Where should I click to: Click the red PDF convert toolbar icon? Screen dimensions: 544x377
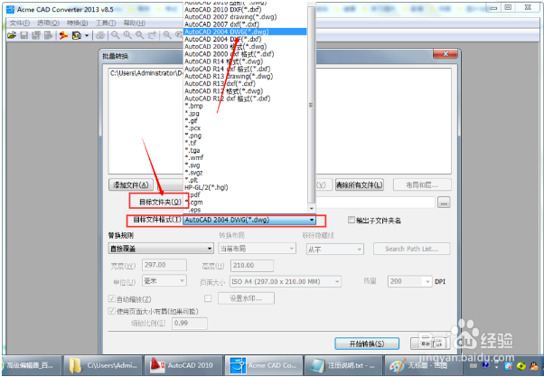point(63,35)
